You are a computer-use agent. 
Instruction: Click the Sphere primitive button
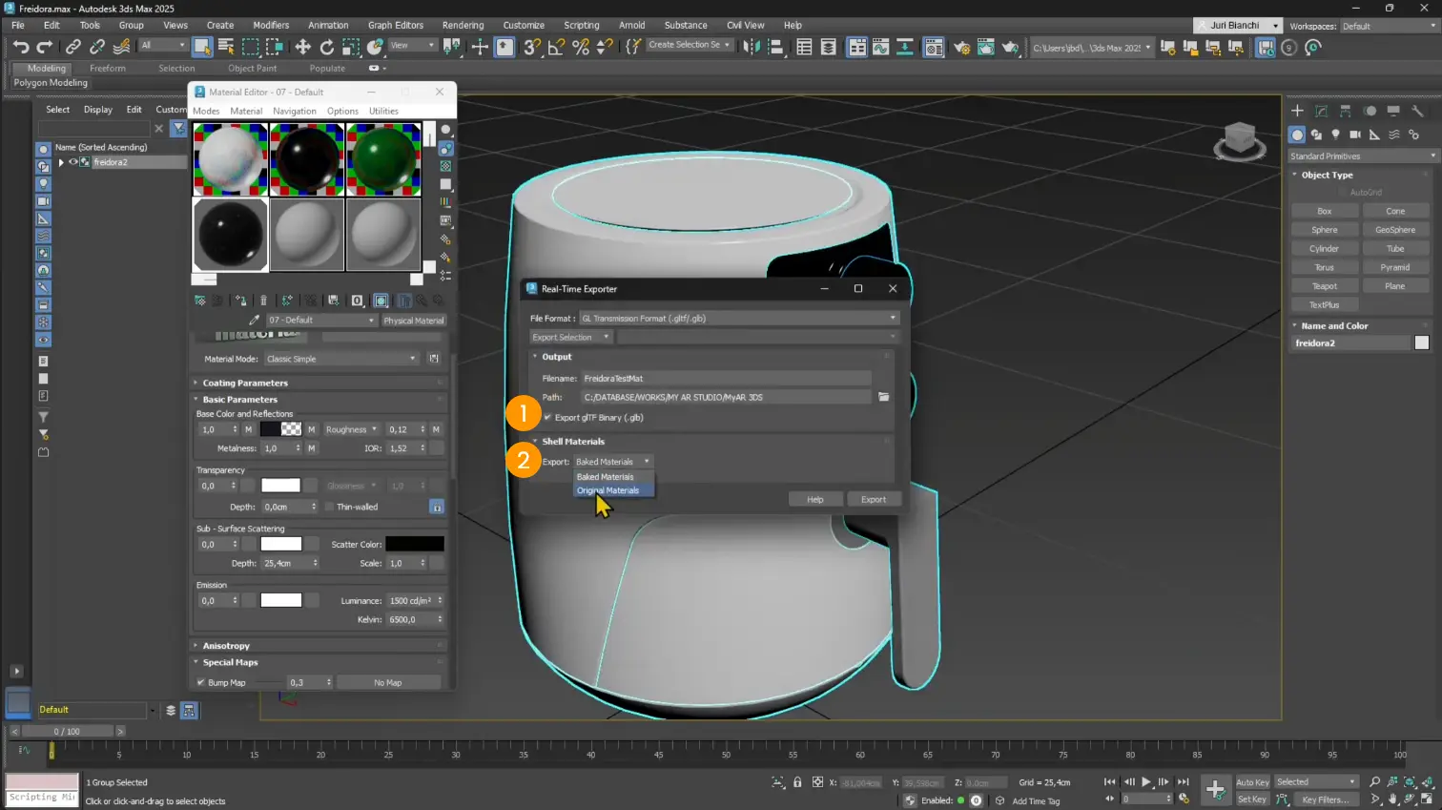(x=1325, y=230)
